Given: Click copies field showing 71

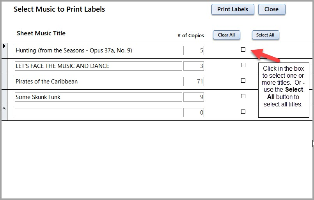Looking at the screenshot, I should (x=193, y=82).
